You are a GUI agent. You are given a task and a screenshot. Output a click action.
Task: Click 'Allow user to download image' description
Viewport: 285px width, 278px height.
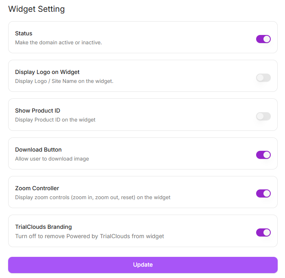pos(52,159)
